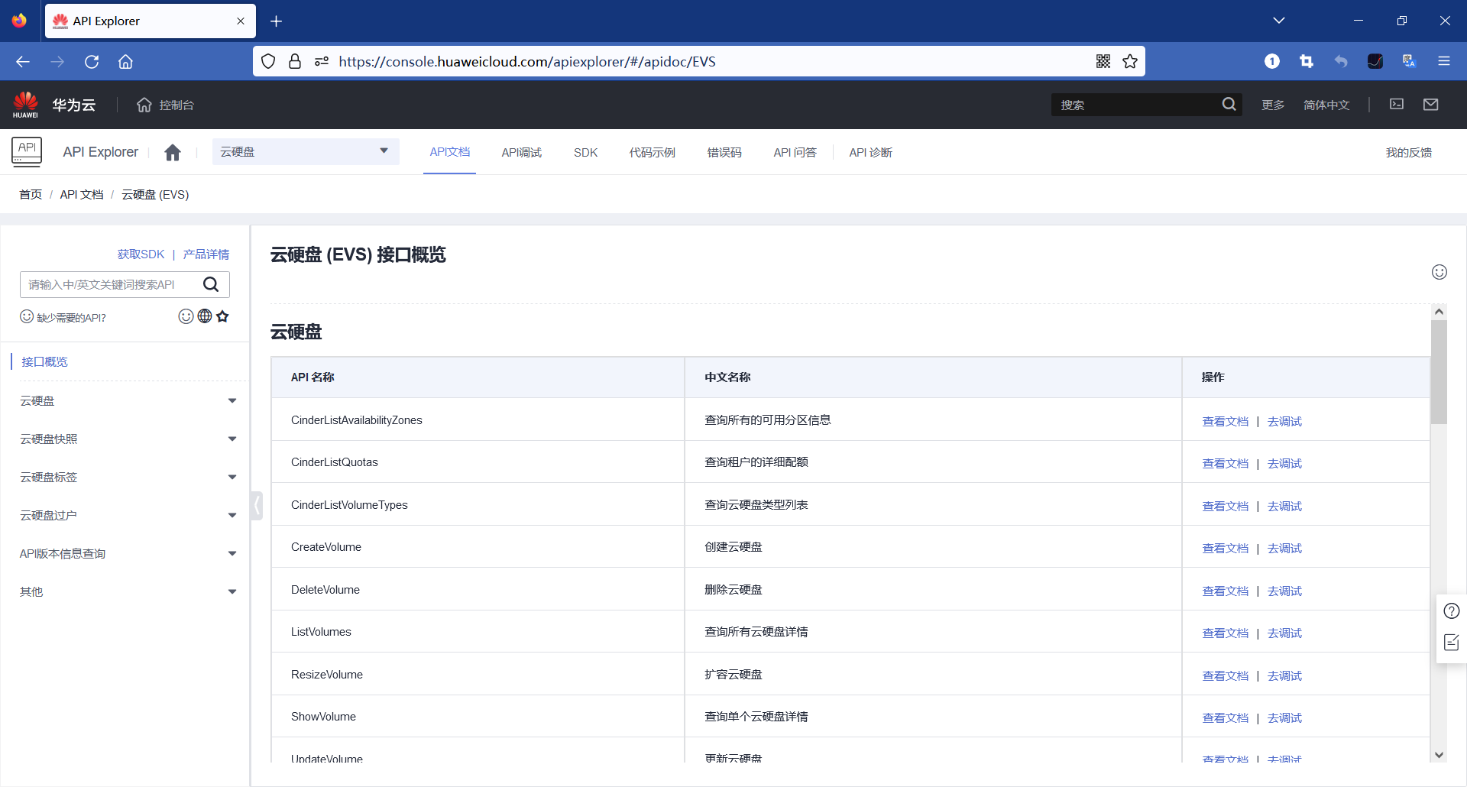The width and height of the screenshot is (1467, 787).
Task: Switch to the API调试 tab
Action: point(522,153)
